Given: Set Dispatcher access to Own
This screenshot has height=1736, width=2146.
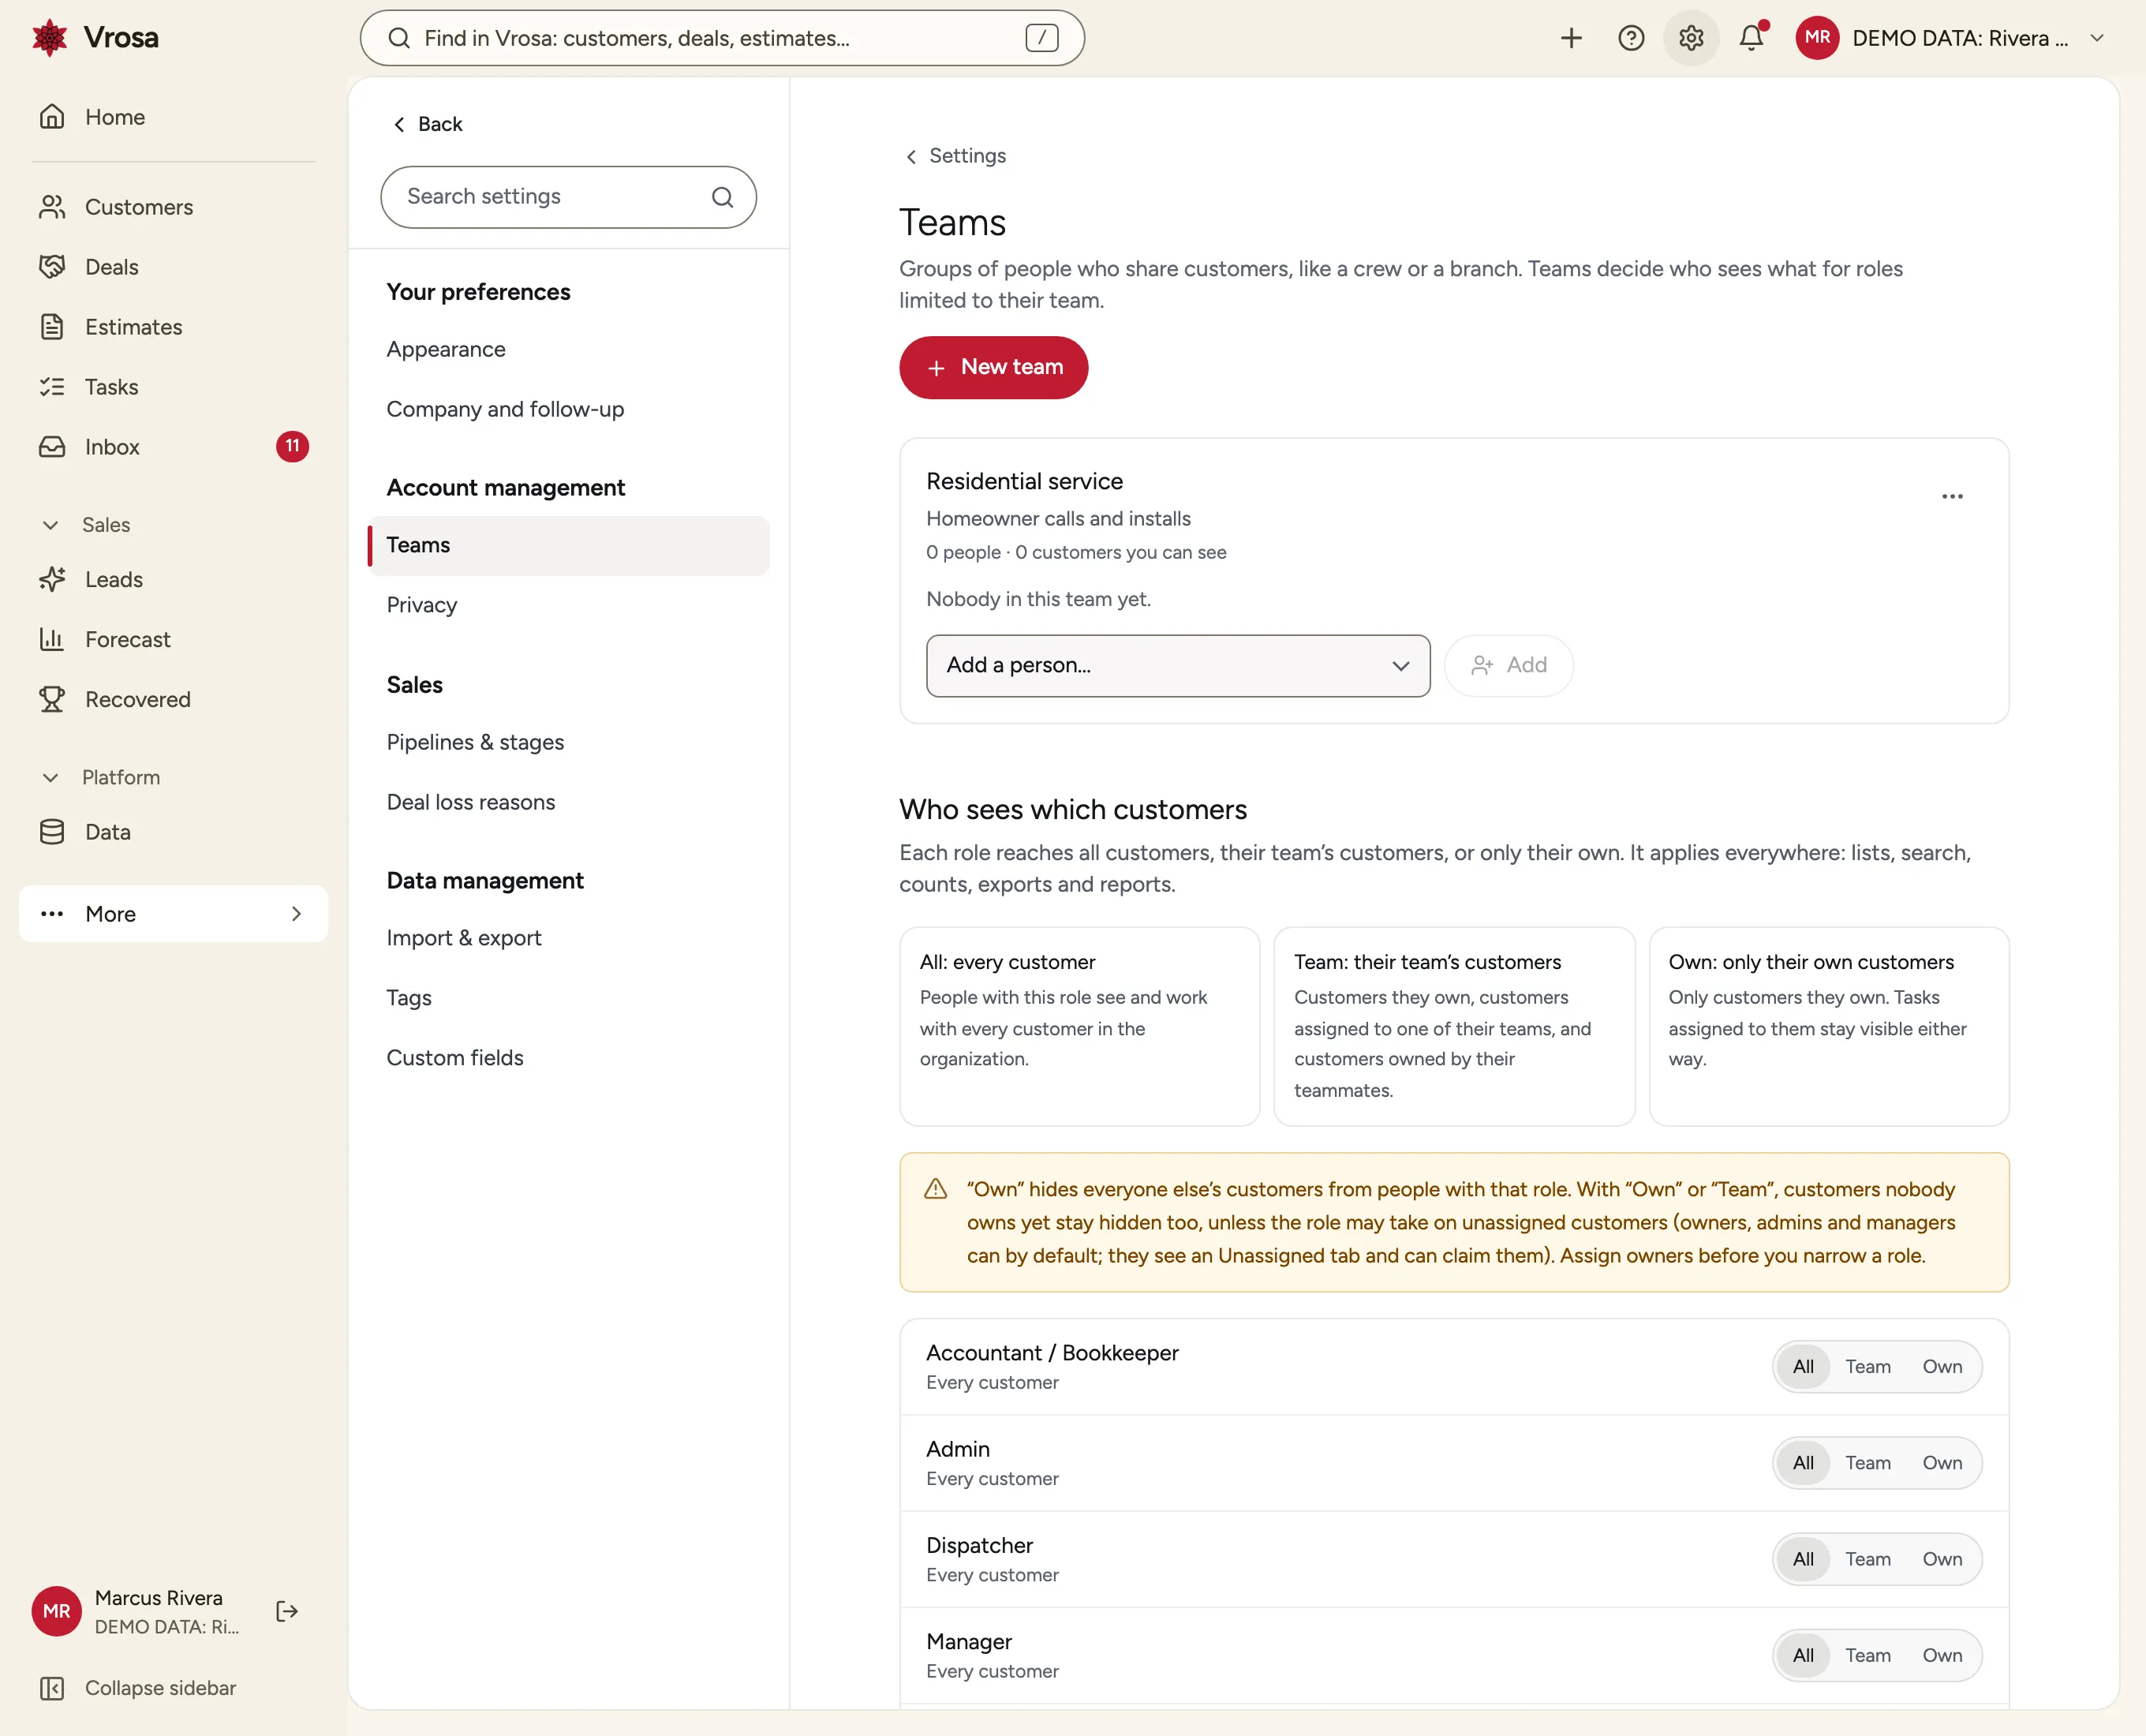Looking at the screenshot, I should tap(1942, 1559).
